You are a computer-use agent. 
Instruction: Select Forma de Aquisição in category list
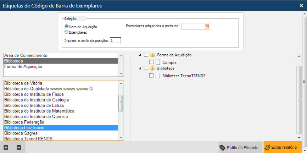(x=23, y=66)
